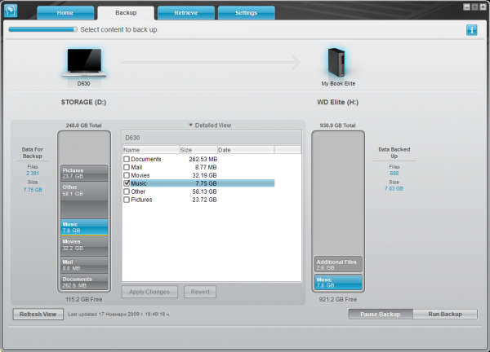
Task: Click the WD SmartWare logo icon
Action: pyautogui.click(x=11, y=11)
